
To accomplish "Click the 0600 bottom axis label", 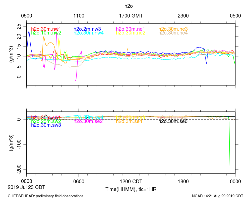I will point(79,181).
